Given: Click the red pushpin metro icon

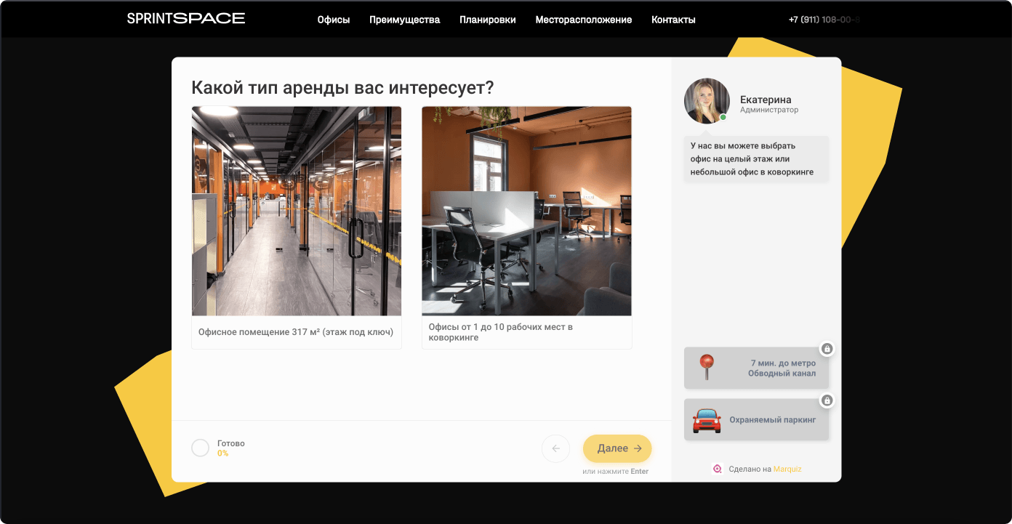Looking at the screenshot, I should (x=706, y=367).
